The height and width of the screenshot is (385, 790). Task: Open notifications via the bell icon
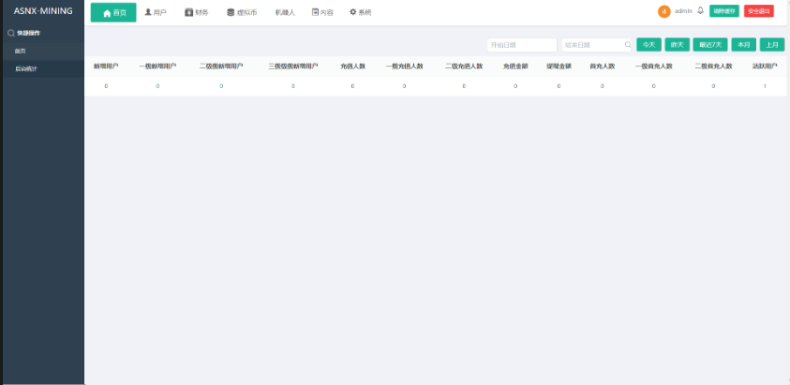[x=700, y=10]
